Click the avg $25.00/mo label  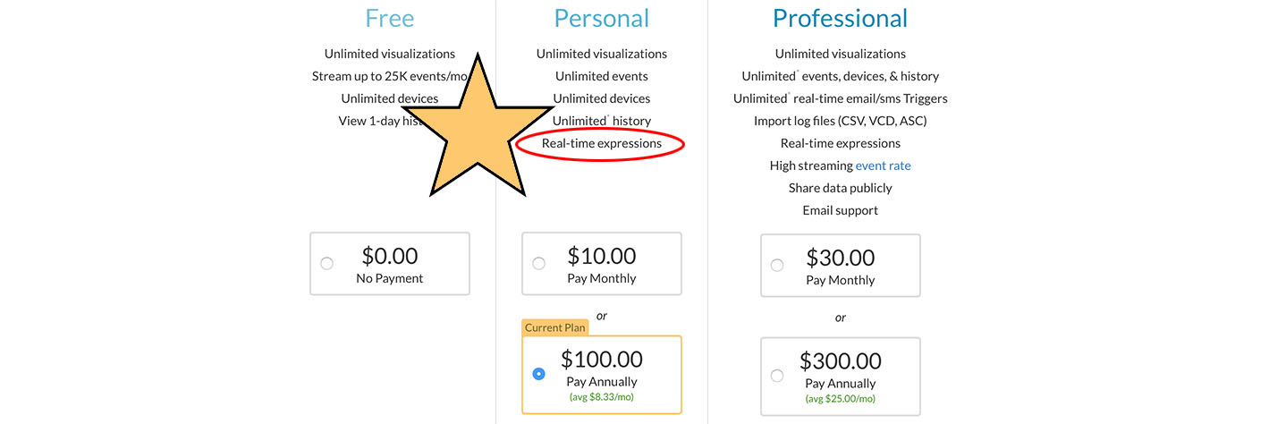pos(840,398)
